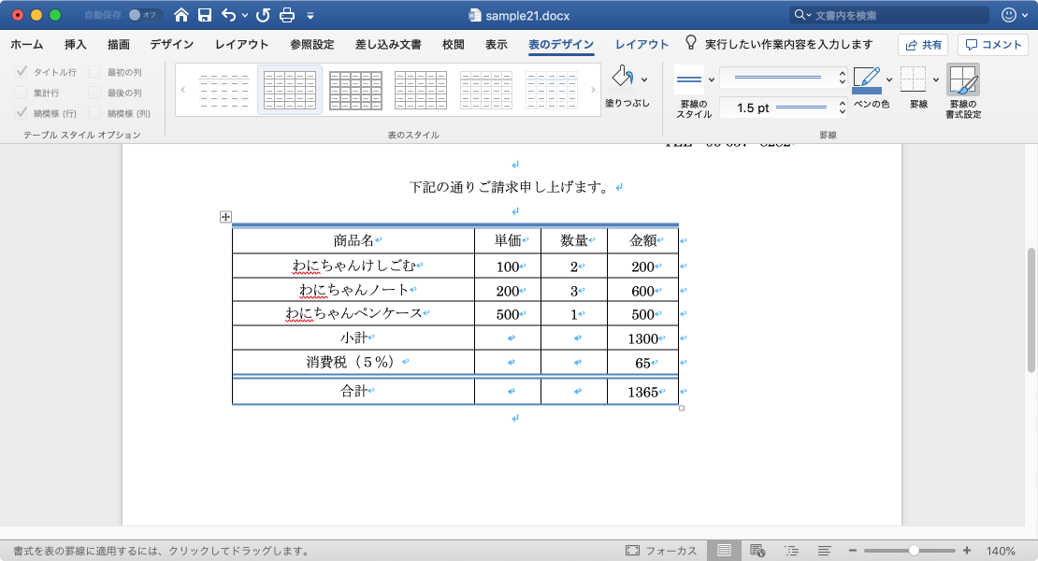1038x561 pixels.
Task: Click the 文書内を検索 search field
Action: (x=889, y=15)
